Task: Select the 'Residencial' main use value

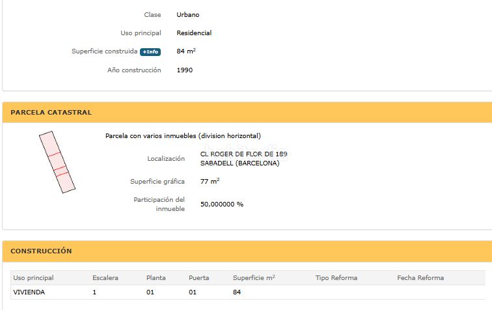Action: (194, 33)
